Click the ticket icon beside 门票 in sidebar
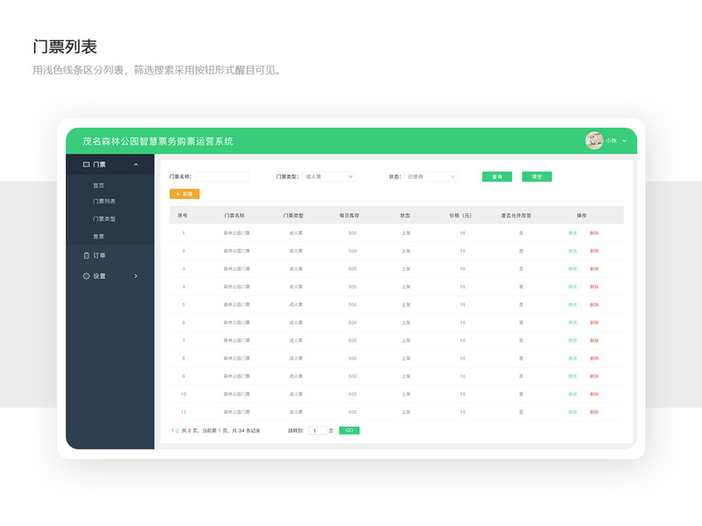Screen dimensions: 702x526 86,165
